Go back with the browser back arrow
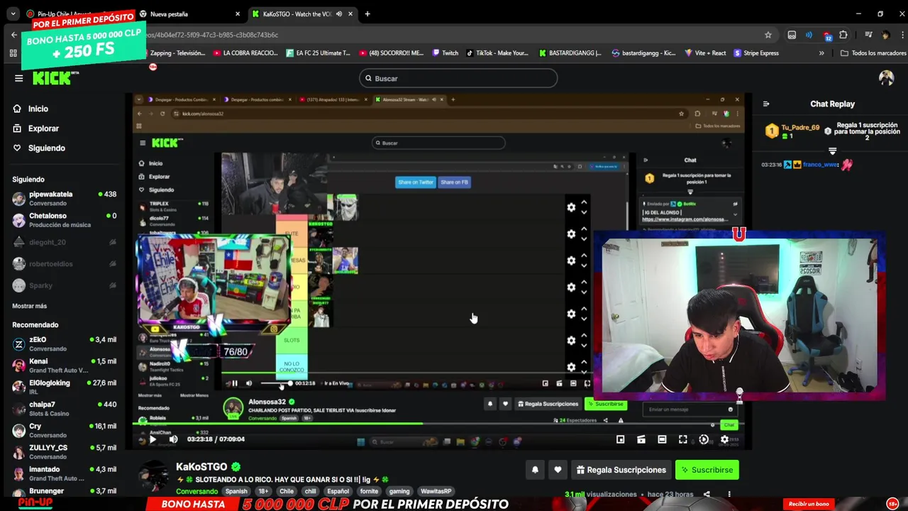Viewport: 908px width, 511px height. tap(14, 35)
